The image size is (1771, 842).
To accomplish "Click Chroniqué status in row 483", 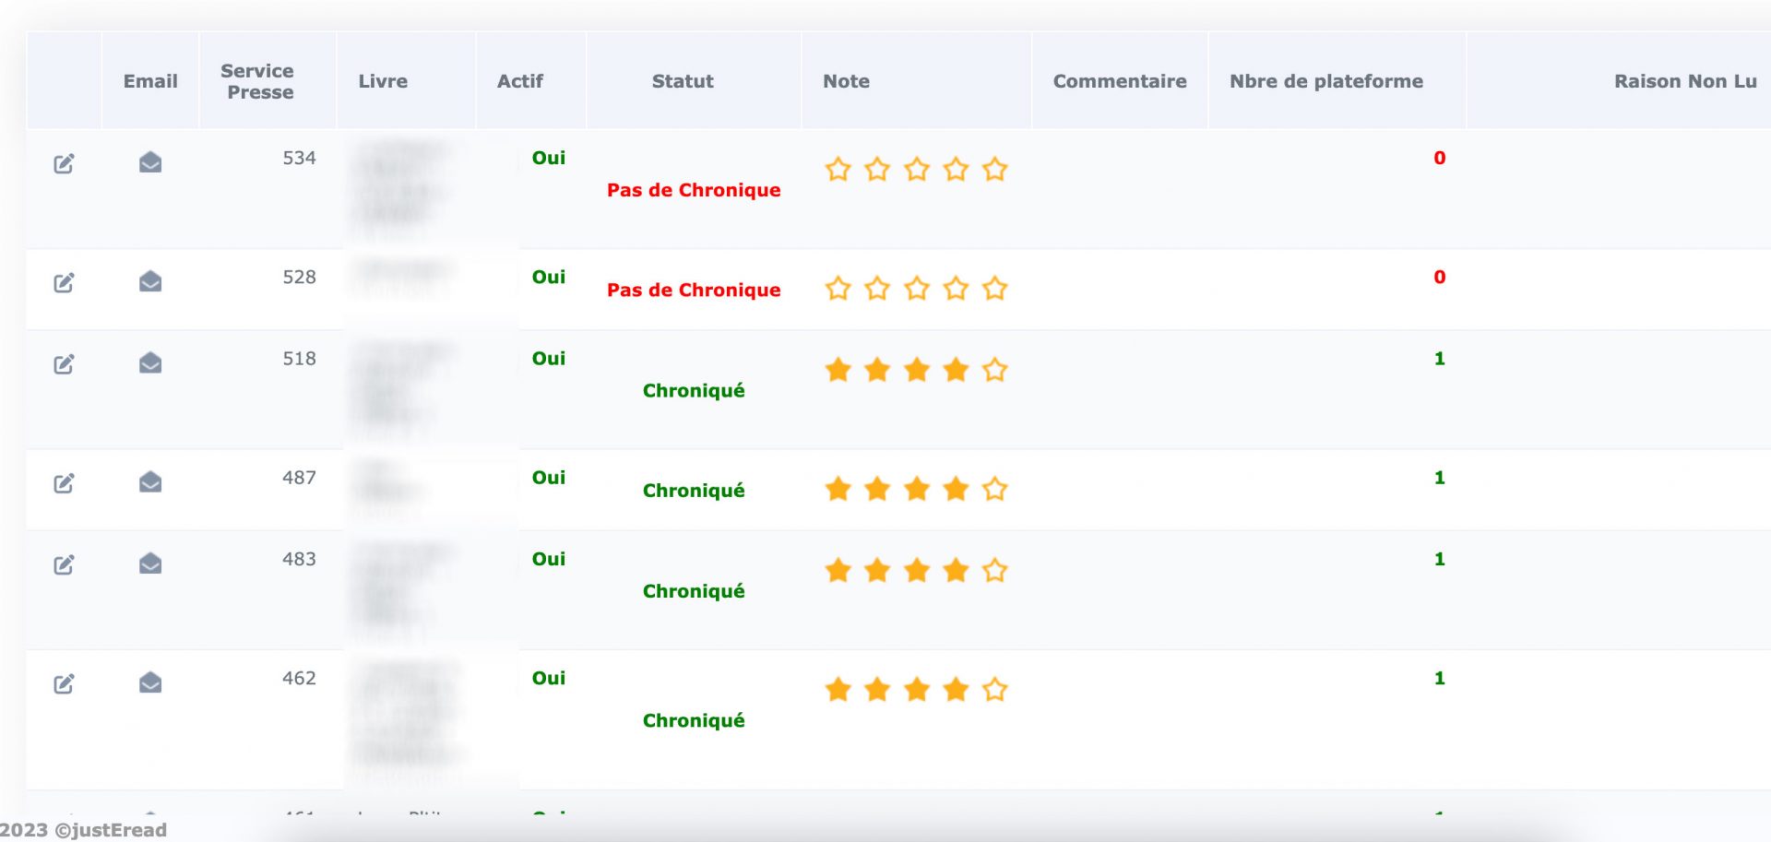I will [694, 591].
